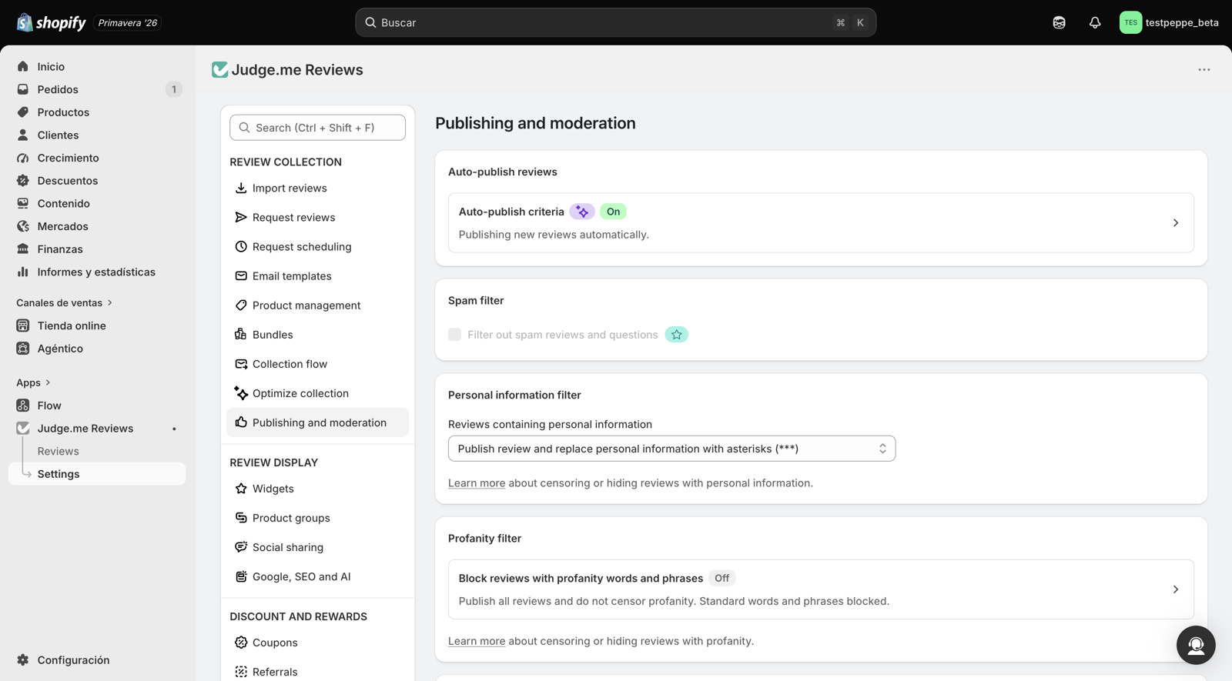Go to Inicio in the sidebar
This screenshot has width=1232, height=681.
coord(97,67)
